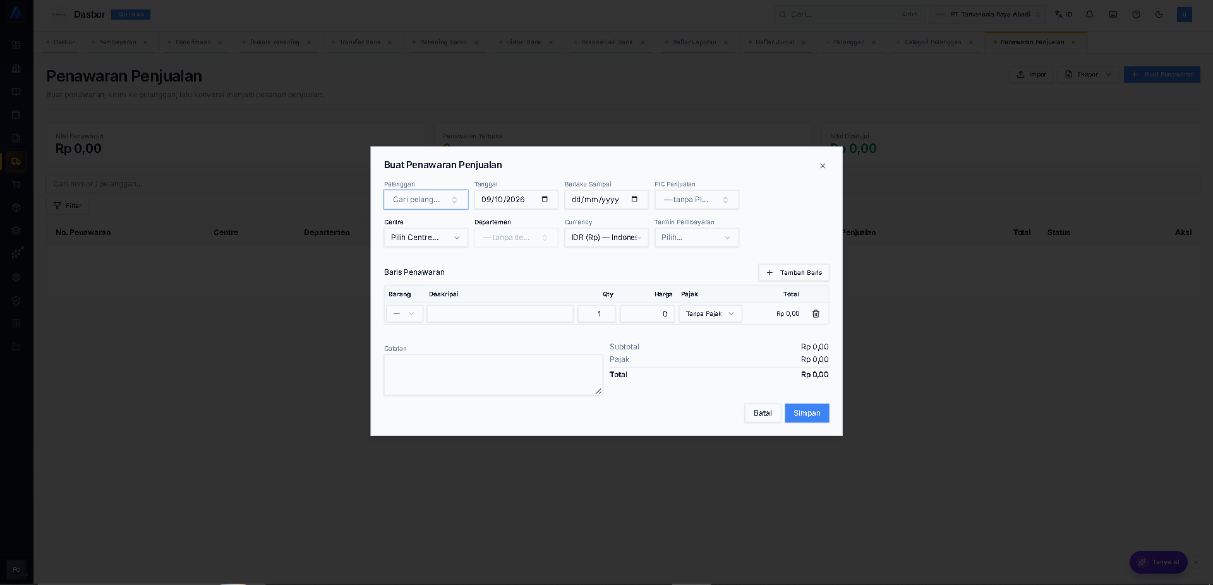Switch language via the ID translate icon
The height and width of the screenshot is (585, 1213).
pyautogui.click(x=1063, y=15)
